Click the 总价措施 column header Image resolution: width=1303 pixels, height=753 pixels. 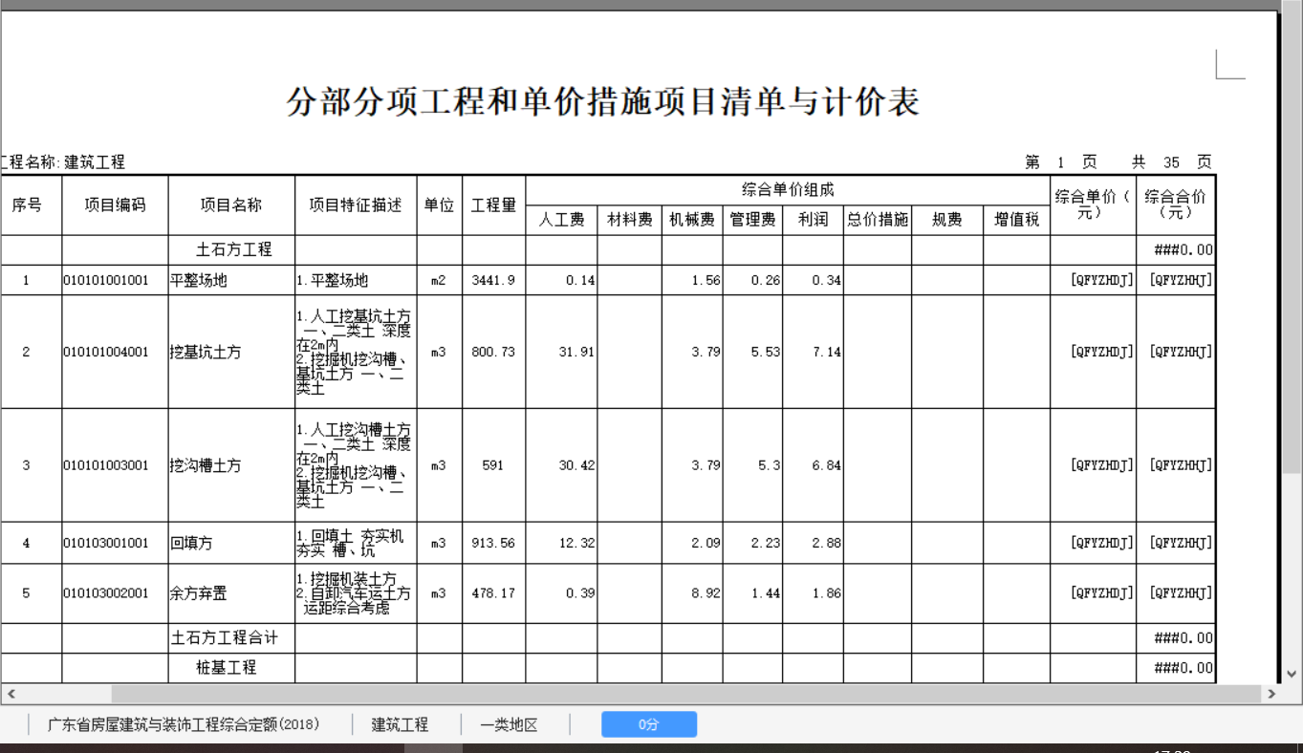[878, 220]
